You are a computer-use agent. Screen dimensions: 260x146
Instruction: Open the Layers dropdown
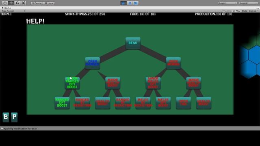tap(227, 3)
